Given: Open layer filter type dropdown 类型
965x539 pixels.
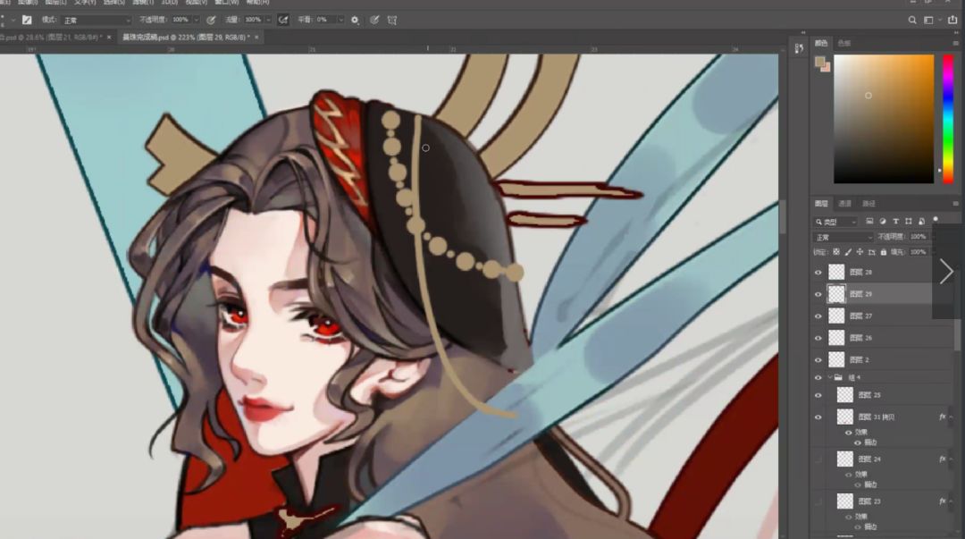Looking at the screenshot, I should (x=835, y=222).
